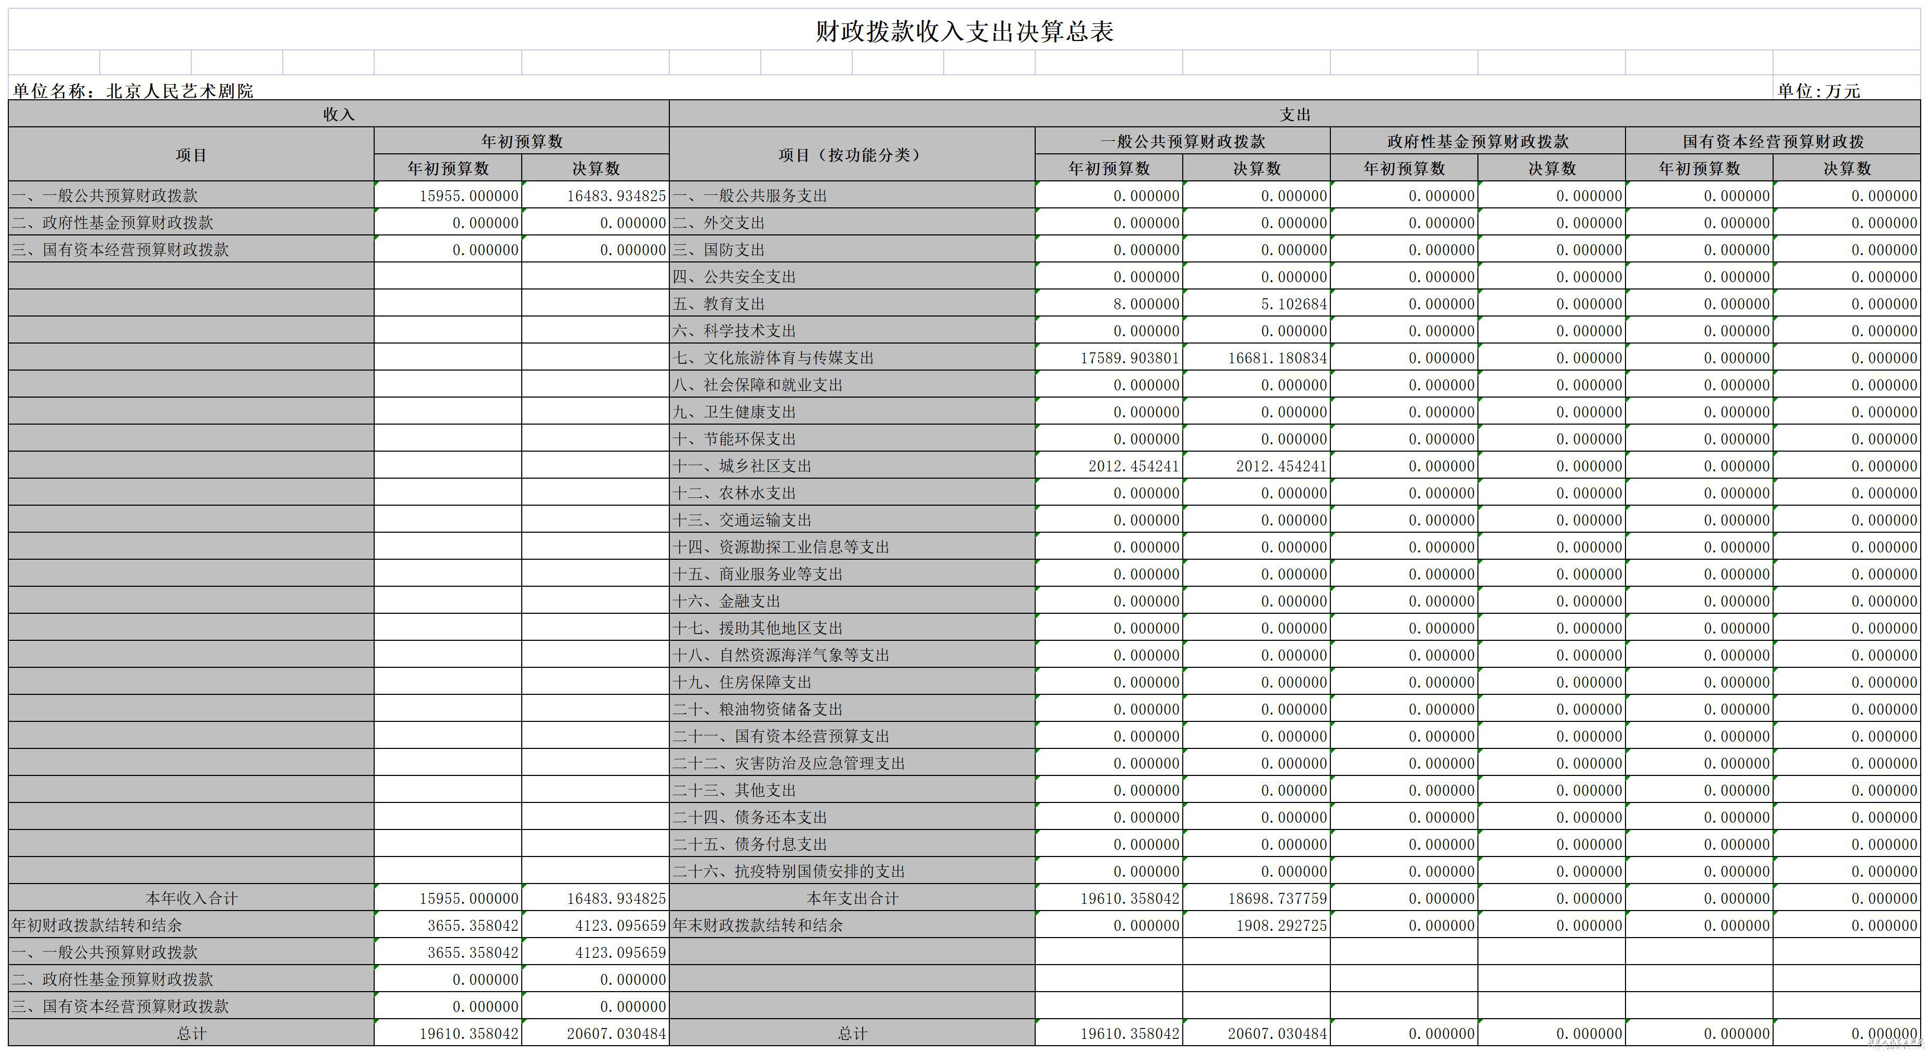Select the 收入 header cell
Viewport: 1929px width, 1054px height.
pyautogui.click(x=338, y=114)
